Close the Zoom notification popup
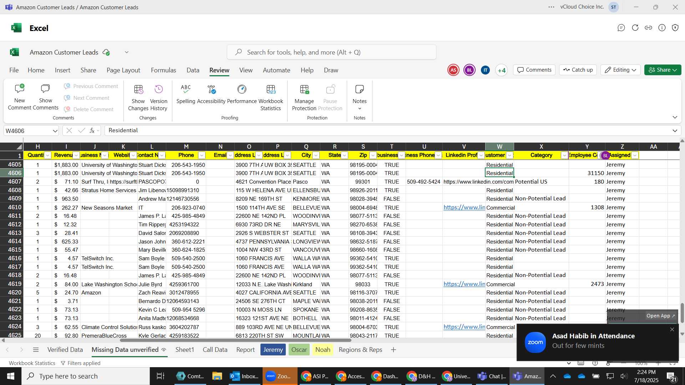The image size is (685, 385). coord(672,329)
